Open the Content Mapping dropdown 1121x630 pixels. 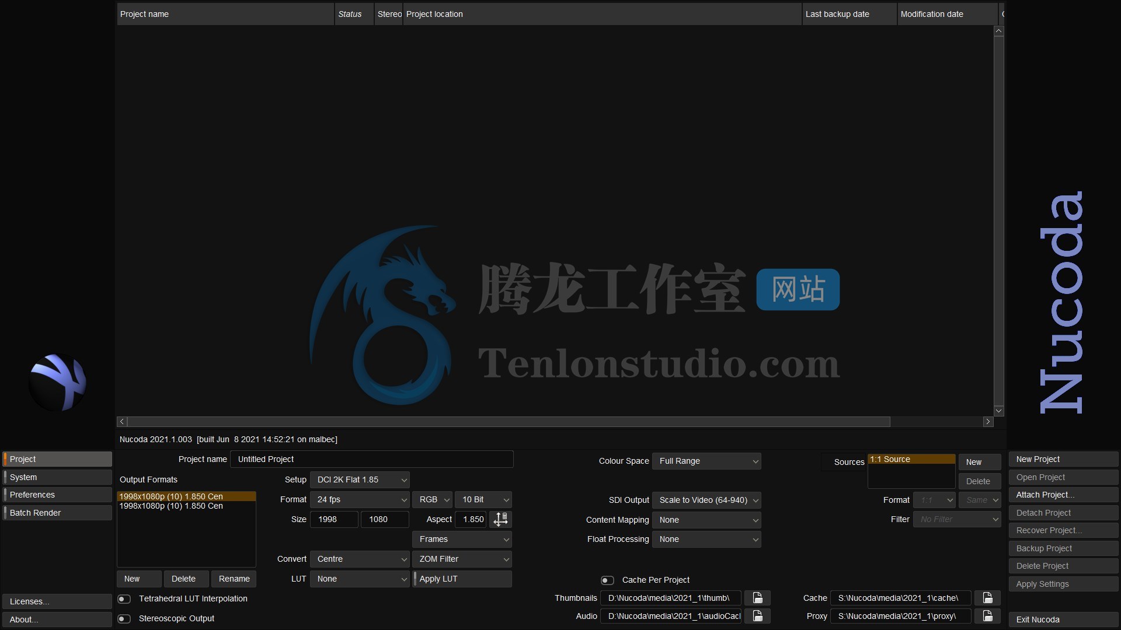[x=706, y=520]
